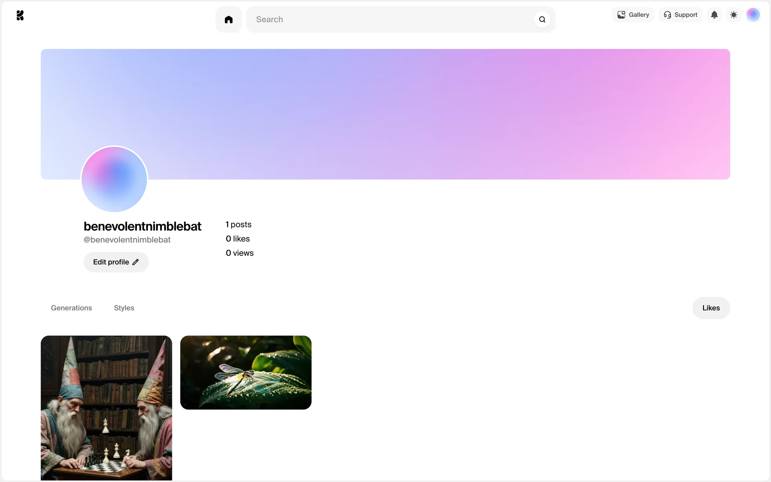Image resolution: width=771 pixels, height=482 pixels.
Task: Switch to the Styles tab
Action: [x=124, y=308]
